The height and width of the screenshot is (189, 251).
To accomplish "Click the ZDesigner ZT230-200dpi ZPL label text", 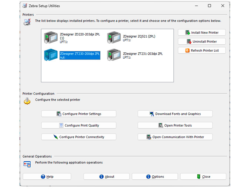I will (x=80, y=55).
